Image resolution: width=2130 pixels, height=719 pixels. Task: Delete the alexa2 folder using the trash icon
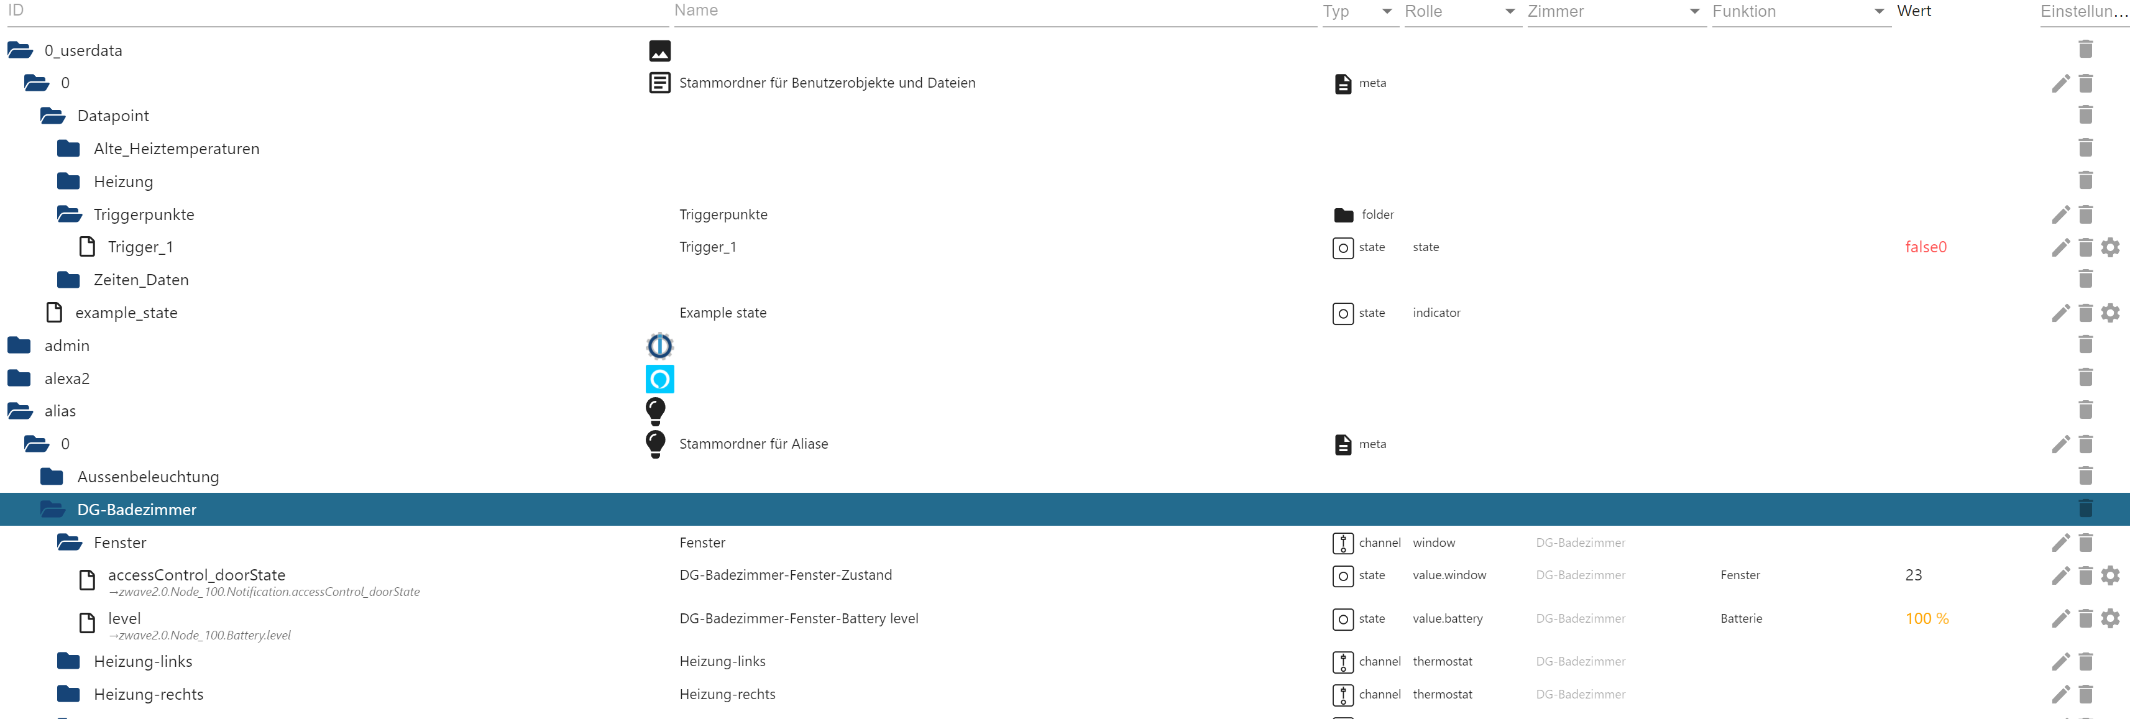click(x=2085, y=378)
